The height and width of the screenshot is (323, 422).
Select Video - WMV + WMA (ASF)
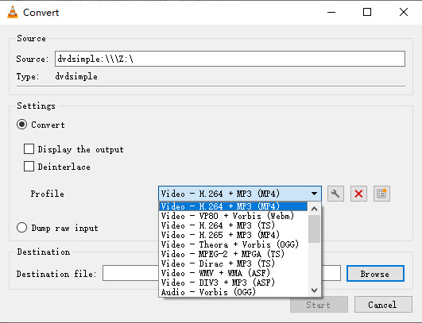click(233, 273)
